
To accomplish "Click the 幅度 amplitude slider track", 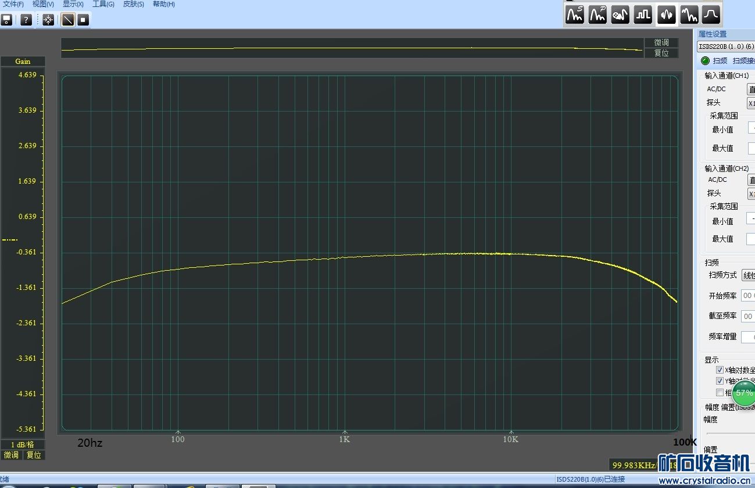I will pos(731,433).
